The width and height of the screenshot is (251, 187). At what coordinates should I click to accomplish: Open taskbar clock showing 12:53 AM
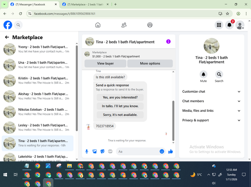(231, 174)
